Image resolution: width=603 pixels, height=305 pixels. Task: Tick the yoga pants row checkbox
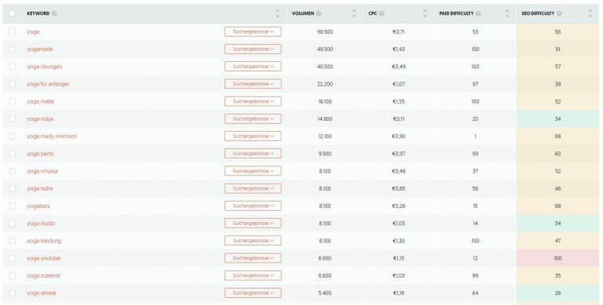(13, 154)
